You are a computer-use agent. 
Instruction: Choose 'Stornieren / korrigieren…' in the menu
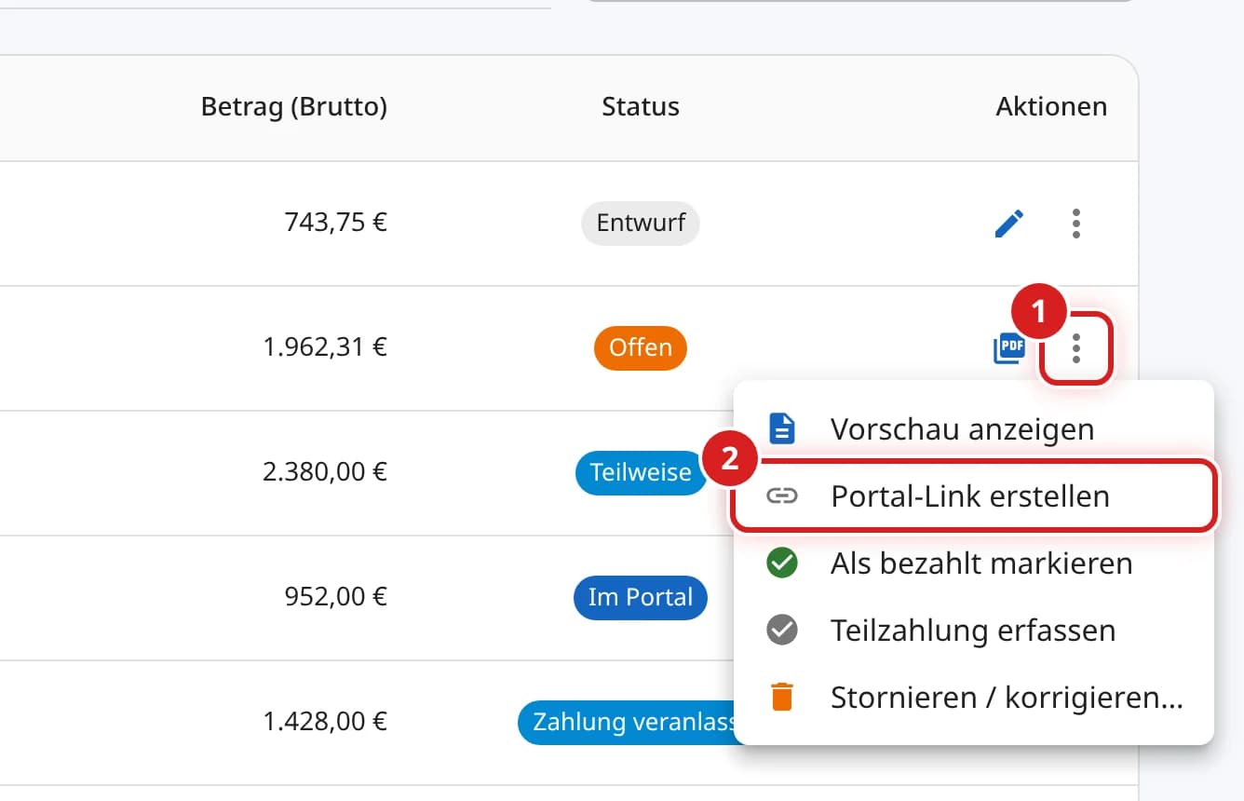click(x=974, y=698)
